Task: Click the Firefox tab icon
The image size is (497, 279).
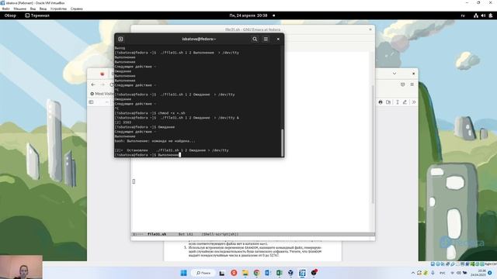Action: pos(102,74)
